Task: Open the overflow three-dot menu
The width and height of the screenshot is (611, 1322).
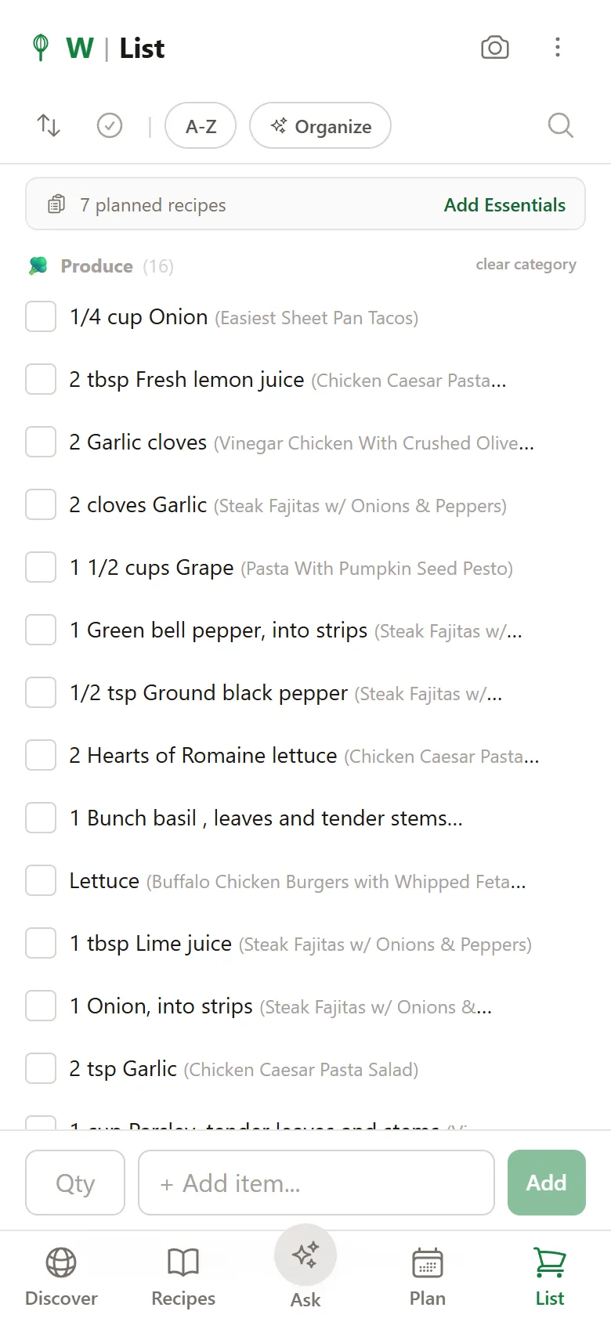Action: [x=558, y=48]
